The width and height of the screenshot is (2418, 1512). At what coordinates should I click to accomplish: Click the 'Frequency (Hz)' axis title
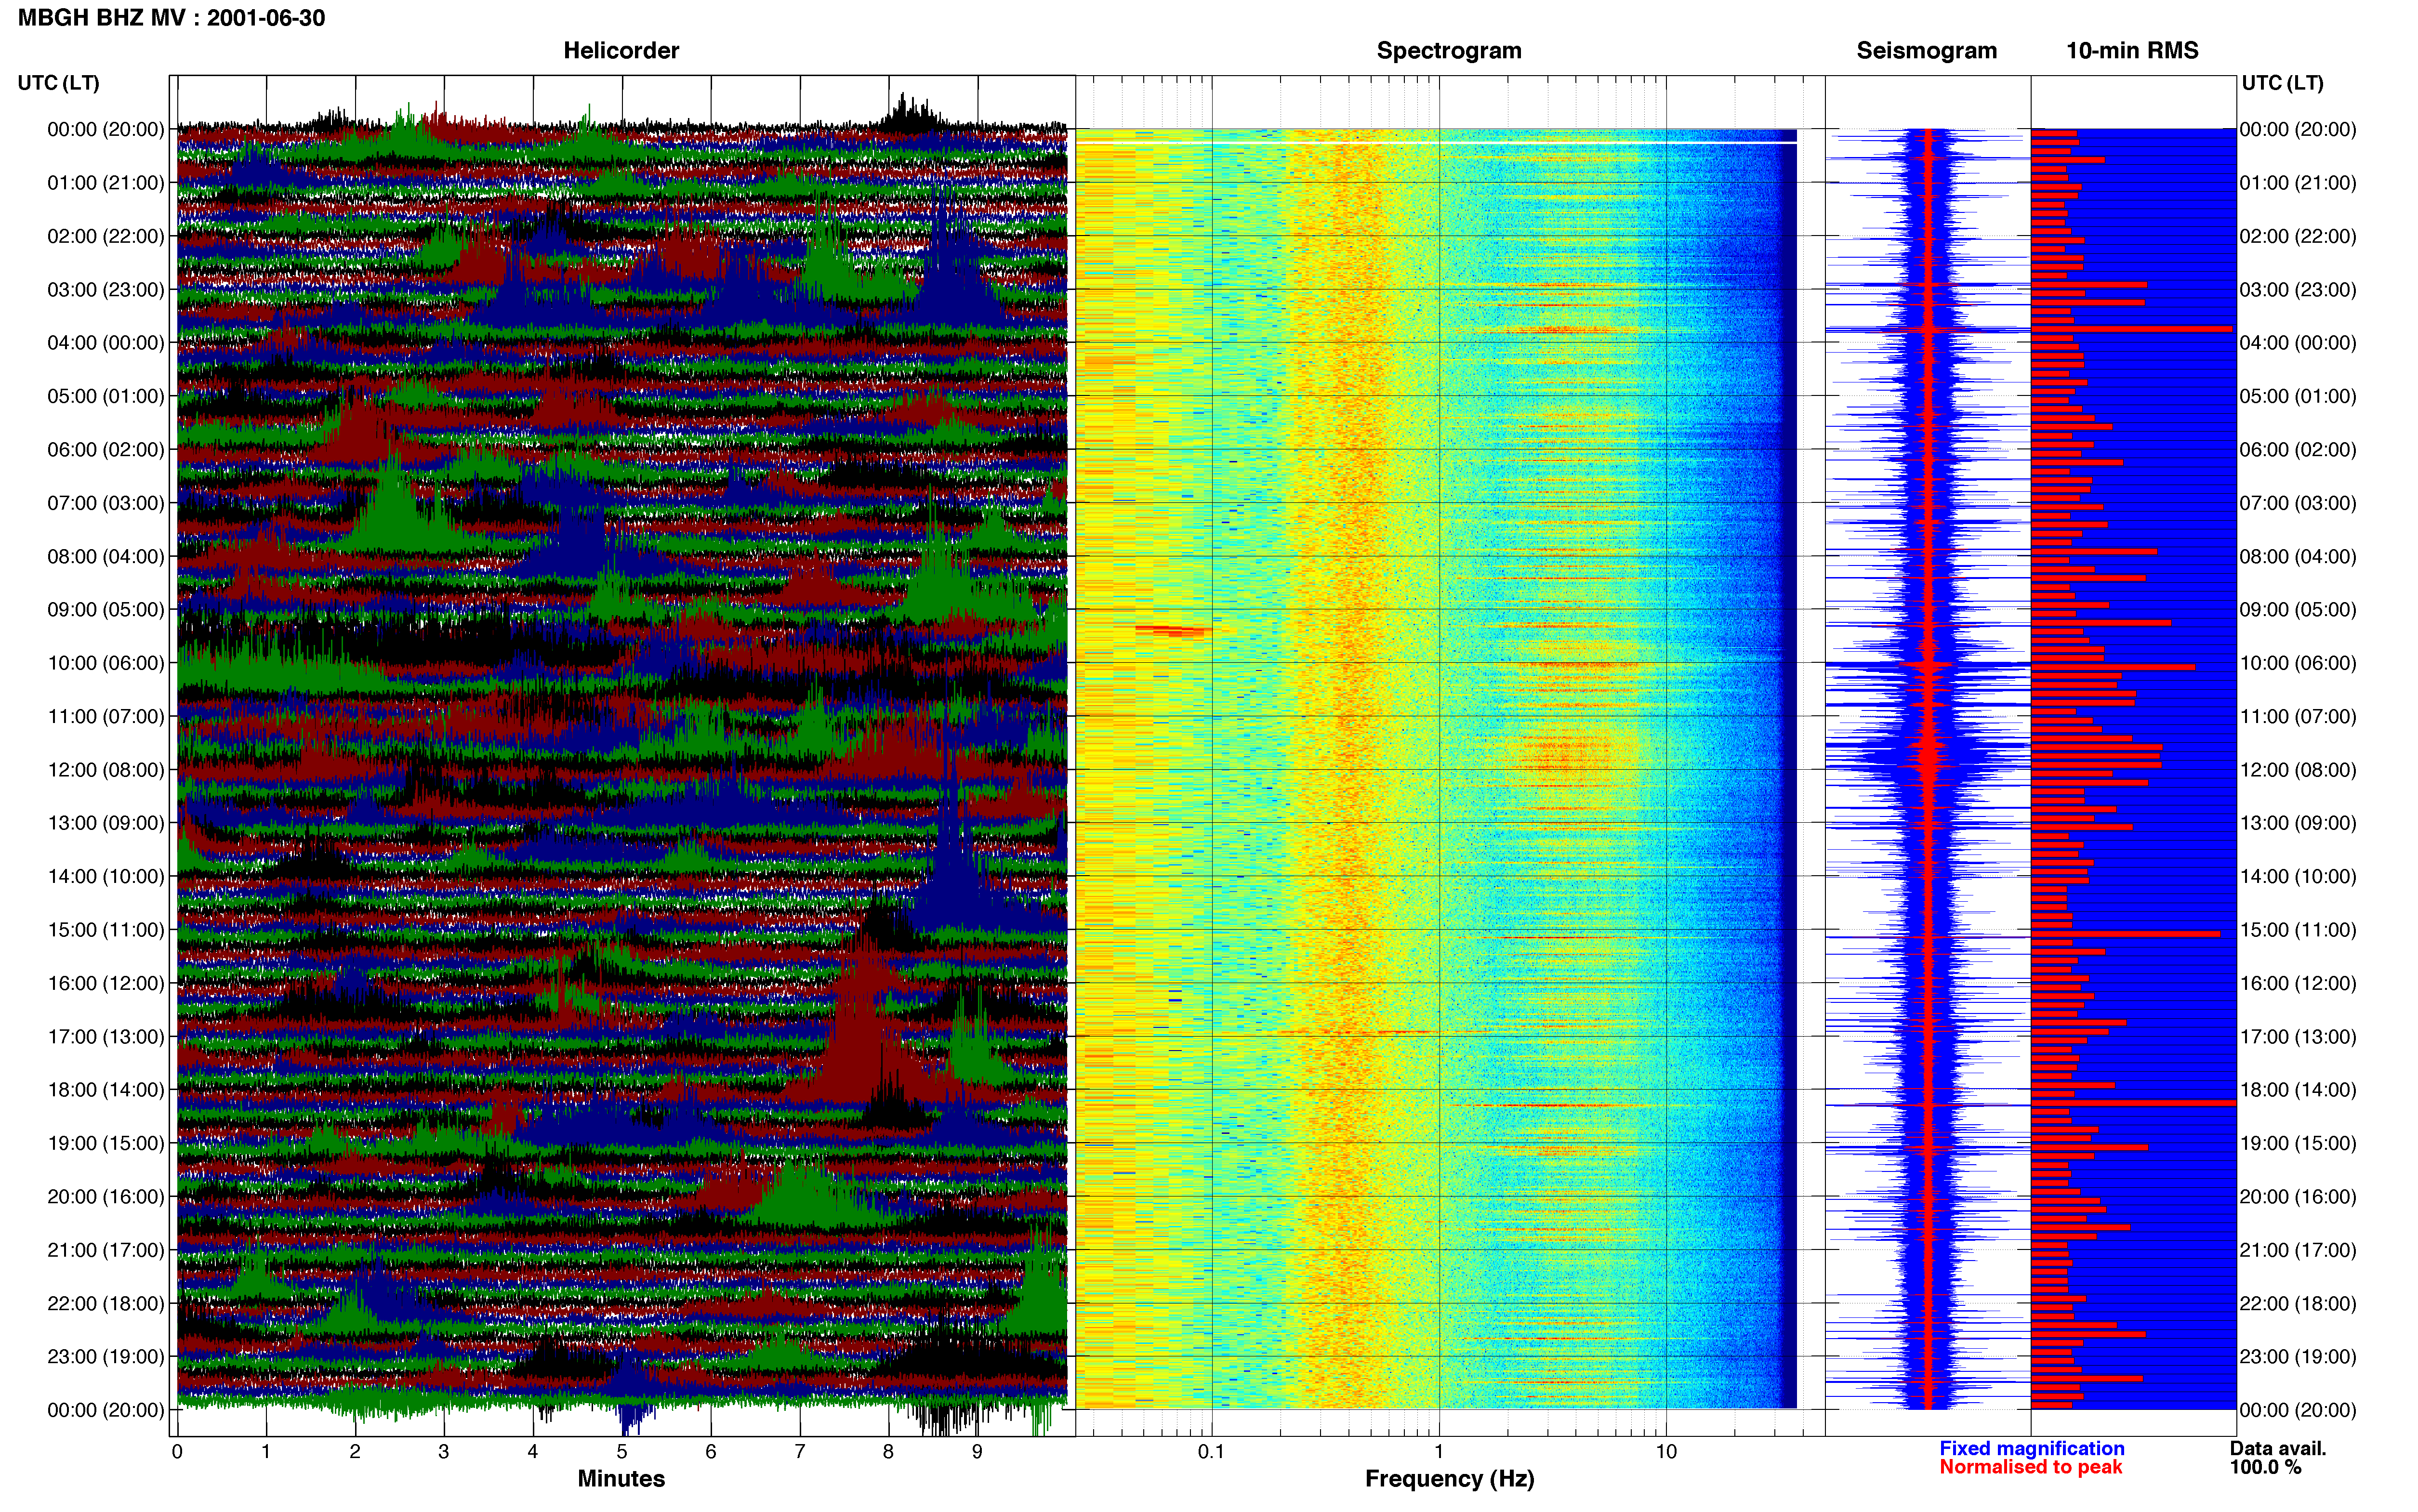click(x=1449, y=1479)
